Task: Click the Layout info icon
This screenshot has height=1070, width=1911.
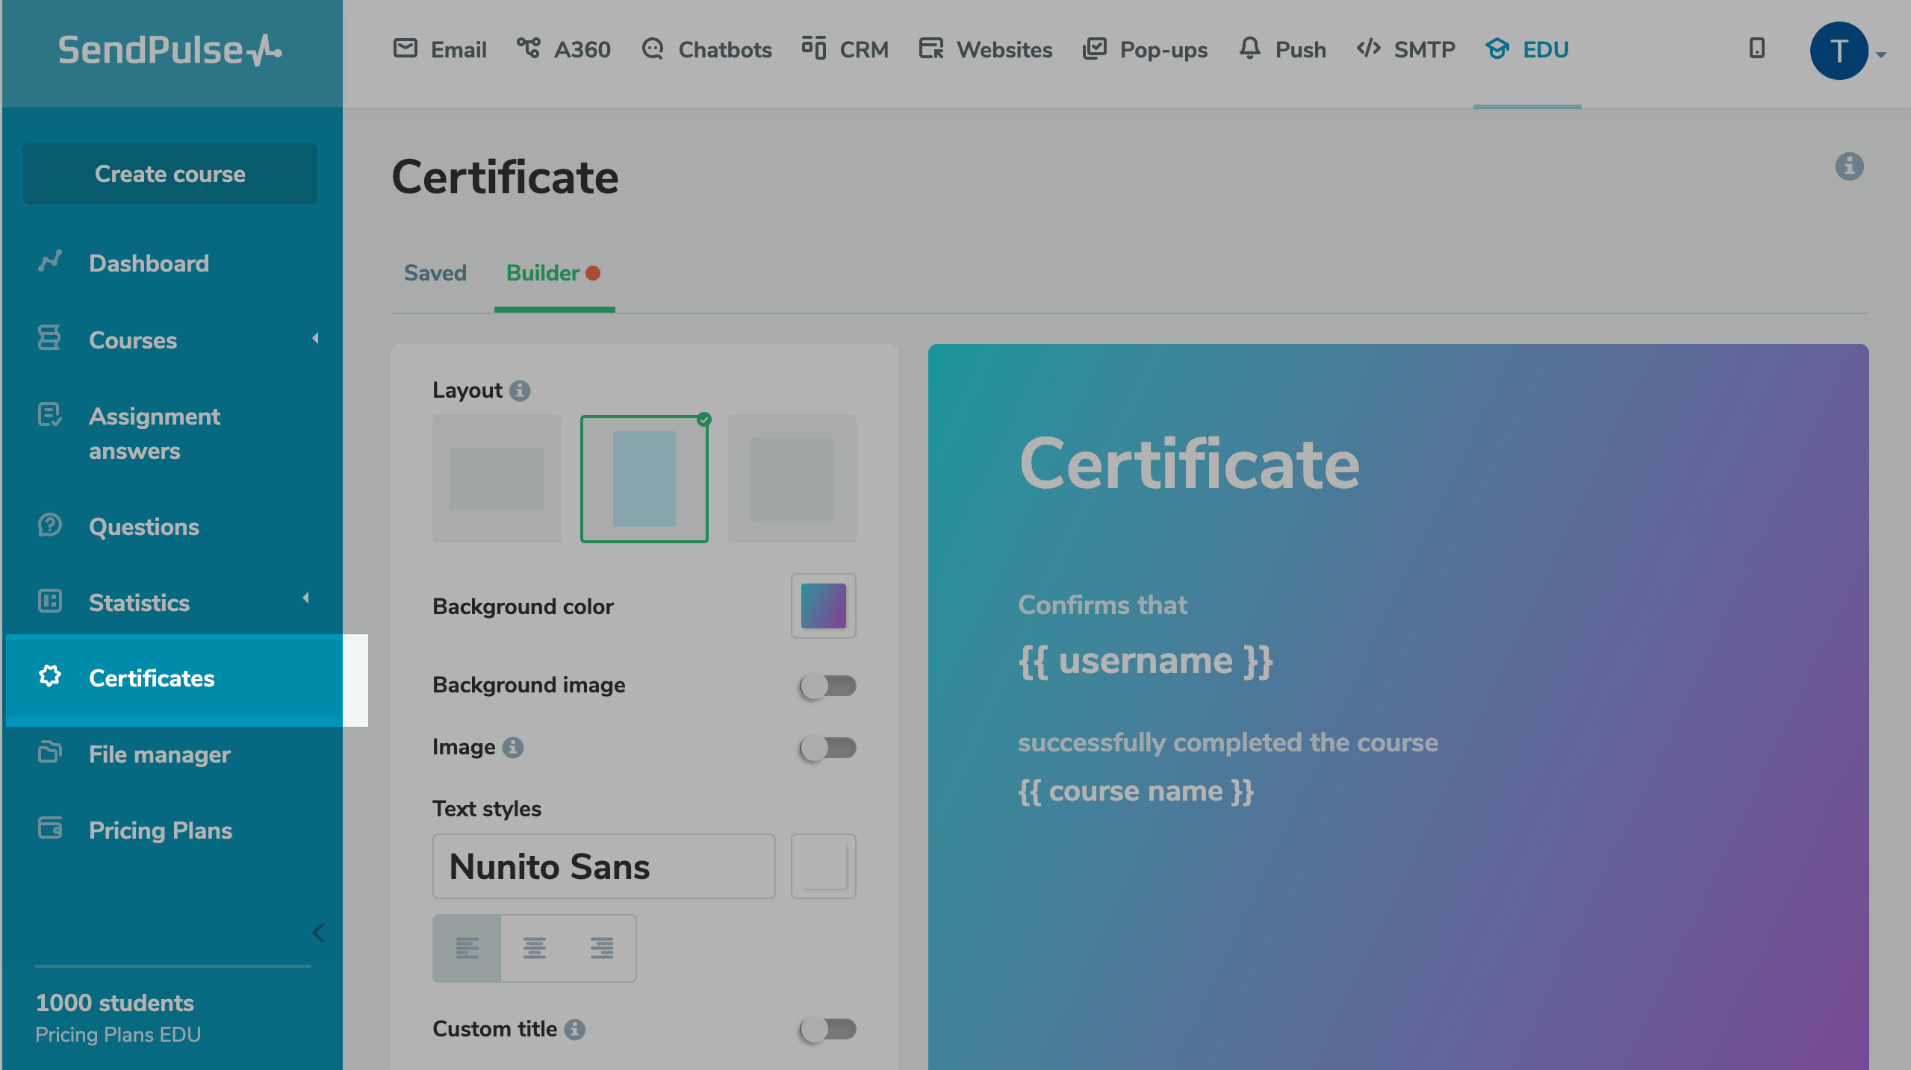Action: click(520, 391)
